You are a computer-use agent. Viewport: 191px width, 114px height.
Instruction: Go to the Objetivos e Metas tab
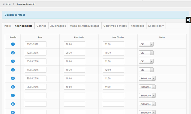coord(115,26)
